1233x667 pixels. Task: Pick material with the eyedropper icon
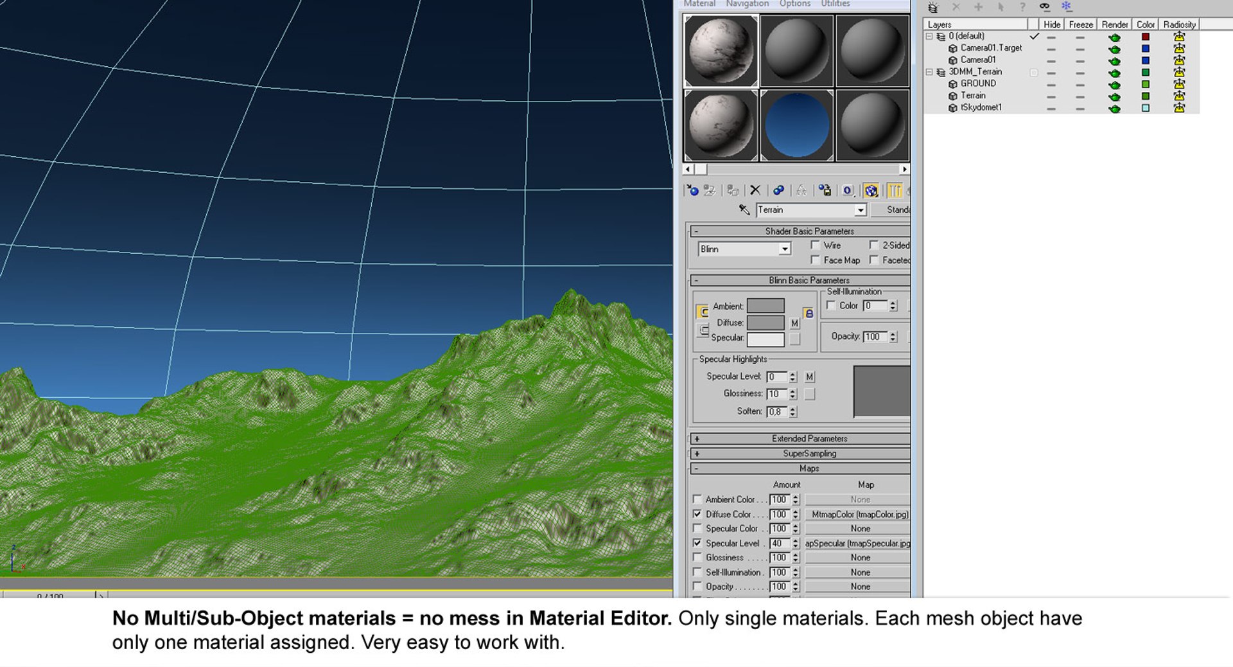click(x=744, y=209)
